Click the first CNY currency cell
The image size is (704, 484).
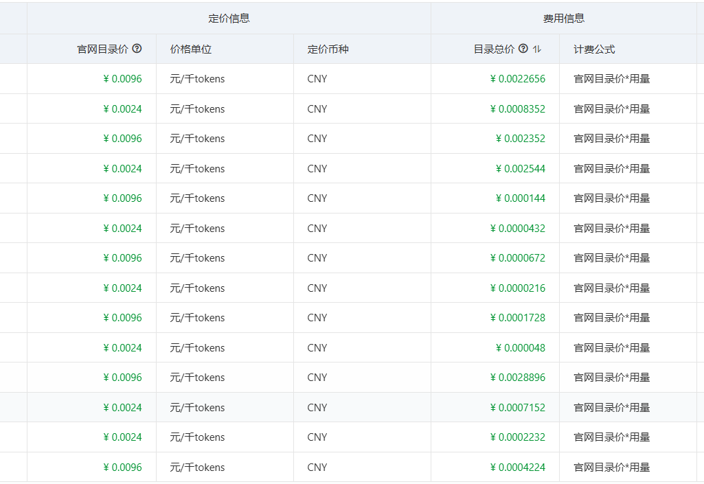click(317, 78)
